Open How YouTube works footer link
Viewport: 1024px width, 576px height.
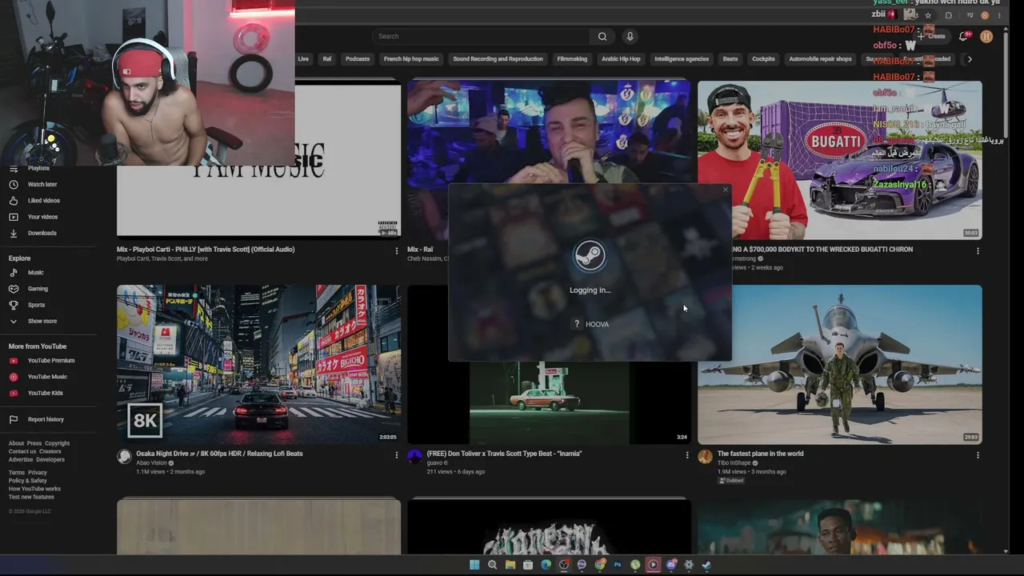(34, 489)
